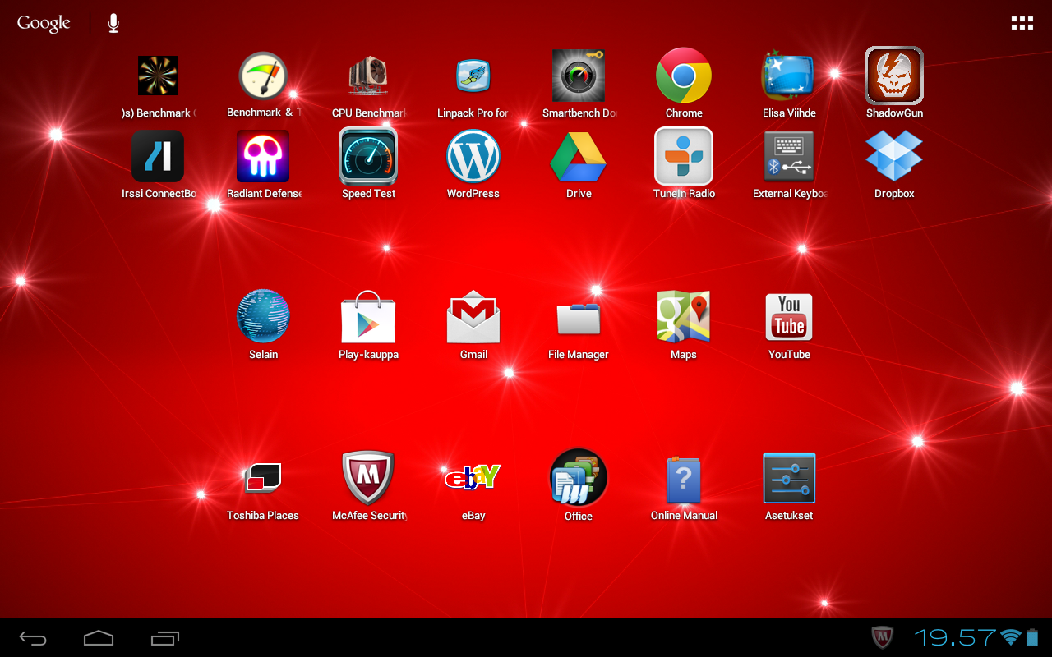The width and height of the screenshot is (1052, 657).
Task: Tap the Google search box
Action: pyautogui.click(x=44, y=23)
